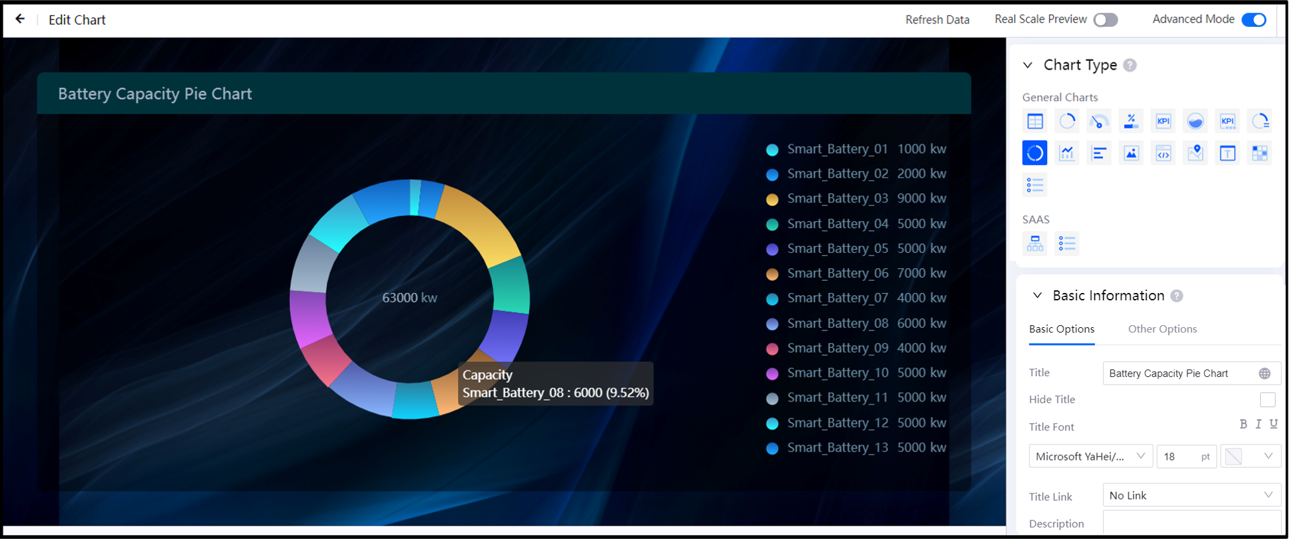Go back using the arrow icon

[x=20, y=19]
